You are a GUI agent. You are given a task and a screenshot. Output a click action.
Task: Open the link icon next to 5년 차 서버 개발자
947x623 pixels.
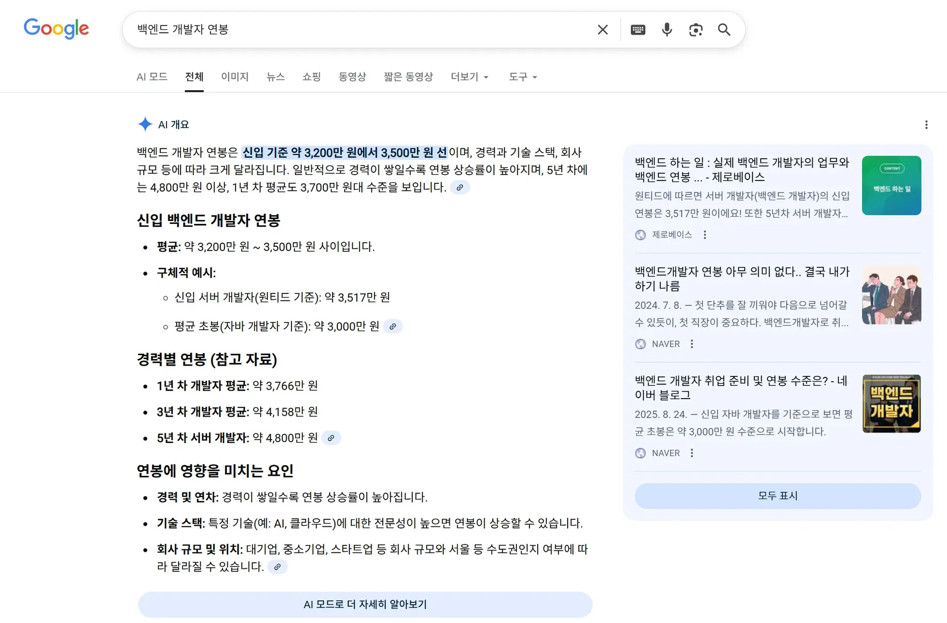point(331,438)
